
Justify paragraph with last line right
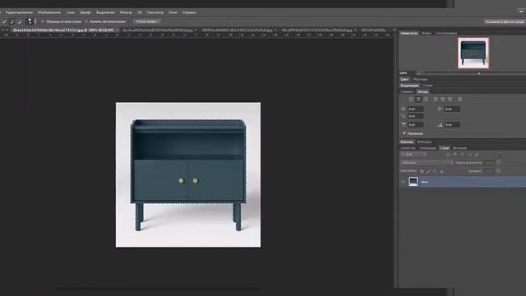[450, 99]
